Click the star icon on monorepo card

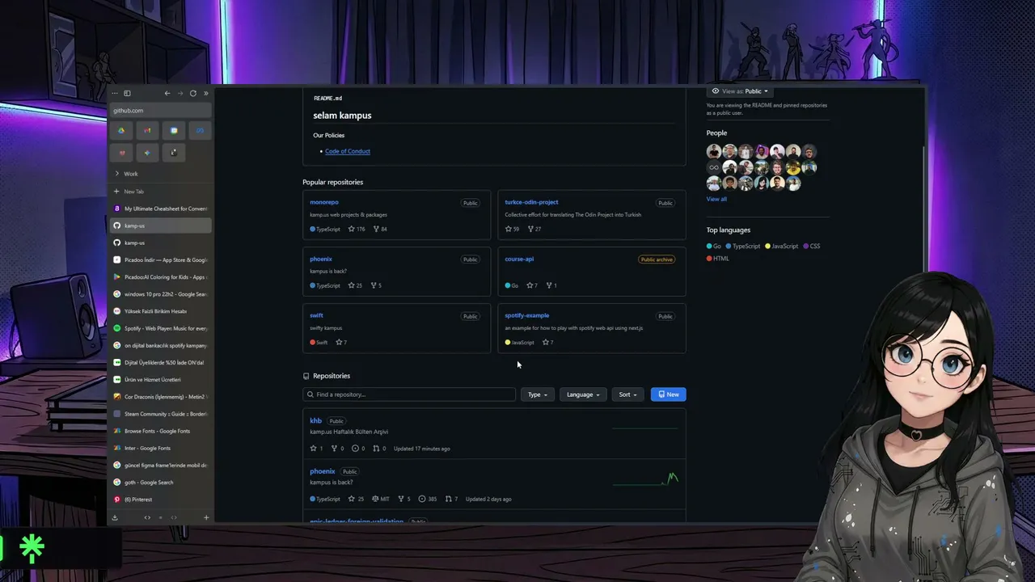(352, 229)
